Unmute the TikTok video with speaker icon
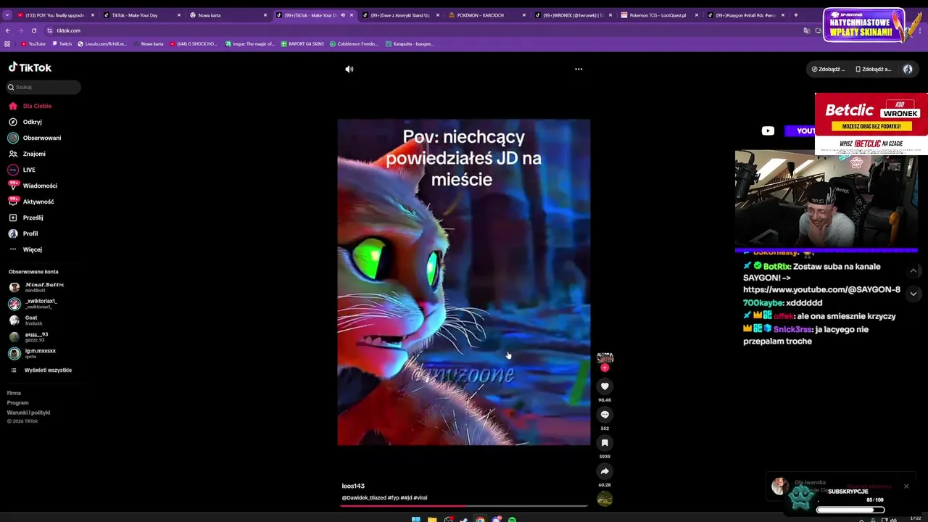The image size is (928, 522). pos(349,69)
